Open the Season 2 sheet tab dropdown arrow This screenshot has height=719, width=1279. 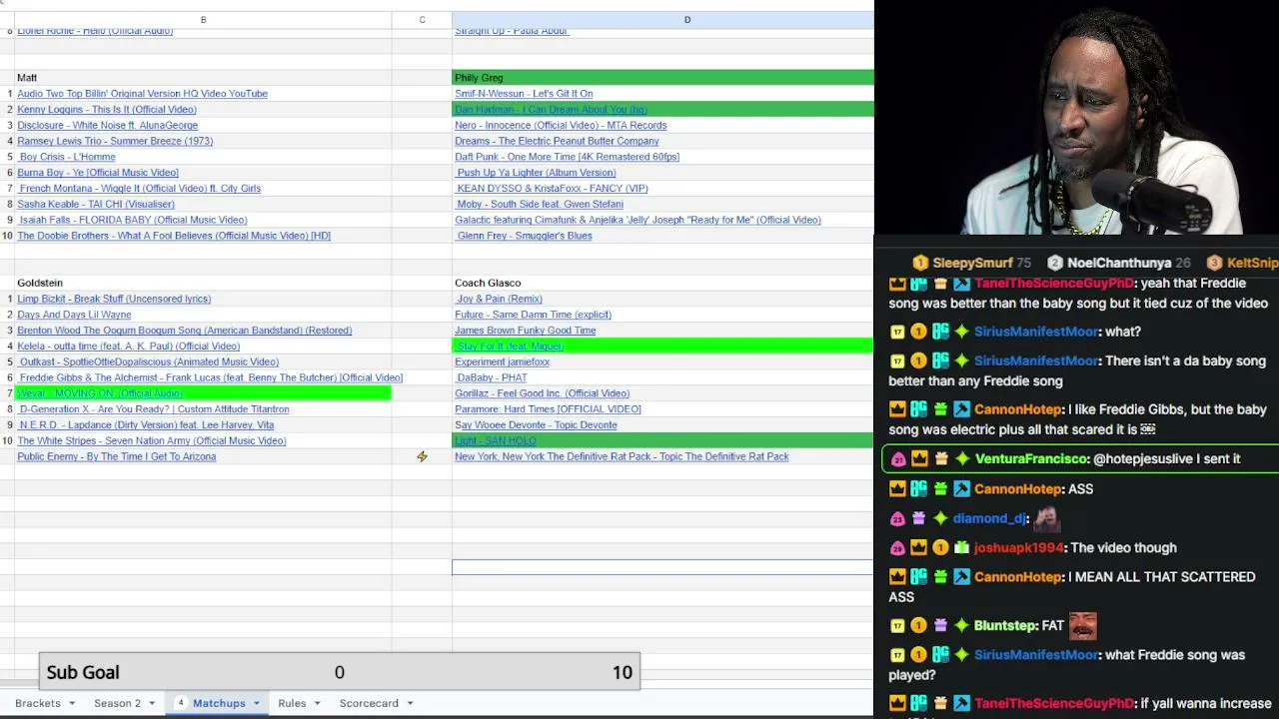point(152,703)
